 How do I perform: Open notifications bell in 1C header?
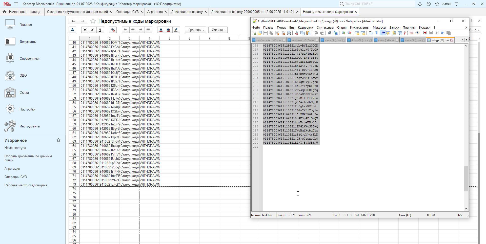coord(420,4)
